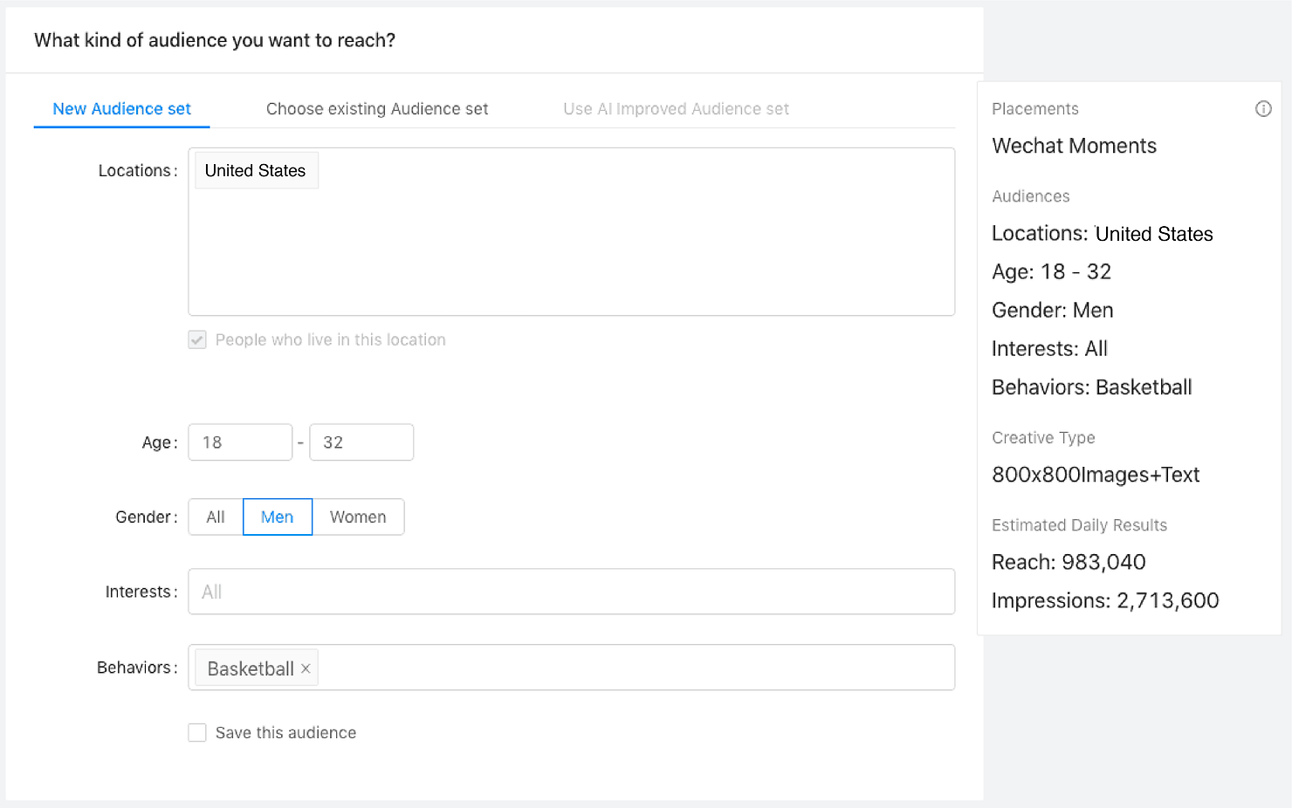Select the New Audience set tab
Viewport: 1292px width, 808px height.
pos(121,108)
